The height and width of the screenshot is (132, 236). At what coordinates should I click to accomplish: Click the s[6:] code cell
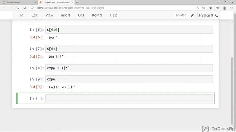pyautogui.click(x=129, y=49)
